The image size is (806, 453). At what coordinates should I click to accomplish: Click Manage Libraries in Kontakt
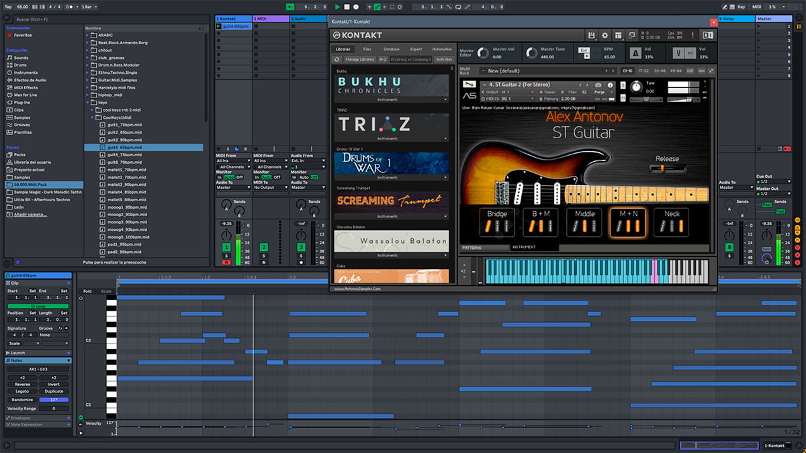360,60
